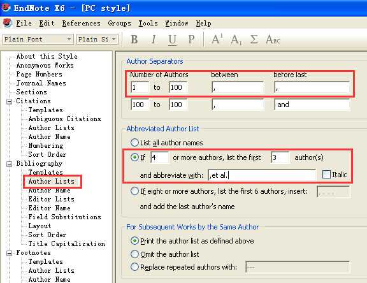The width and height of the screenshot is (367, 283).
Task: Select Anonymous Works in tree
Action: (45, 65)
